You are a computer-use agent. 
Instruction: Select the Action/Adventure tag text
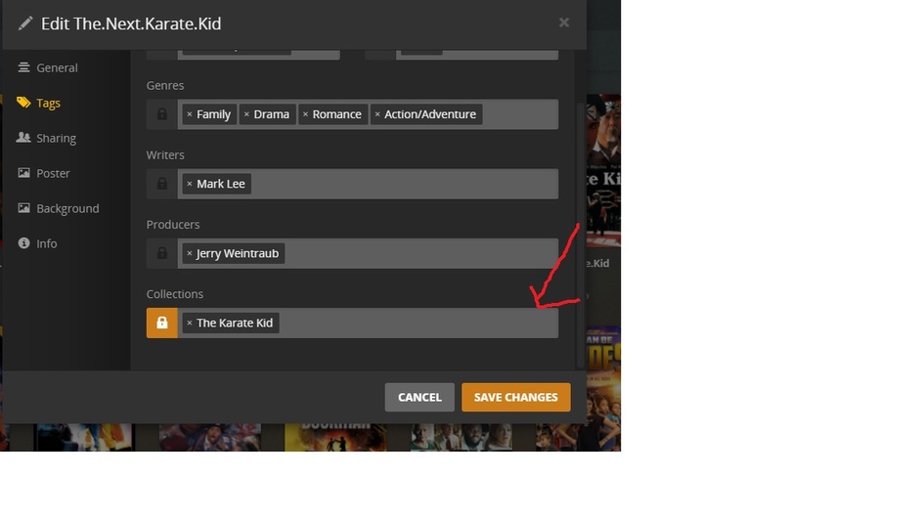point(430,114)
